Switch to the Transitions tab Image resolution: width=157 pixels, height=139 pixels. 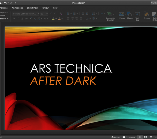pyautogui.click(x=4, y=8)
